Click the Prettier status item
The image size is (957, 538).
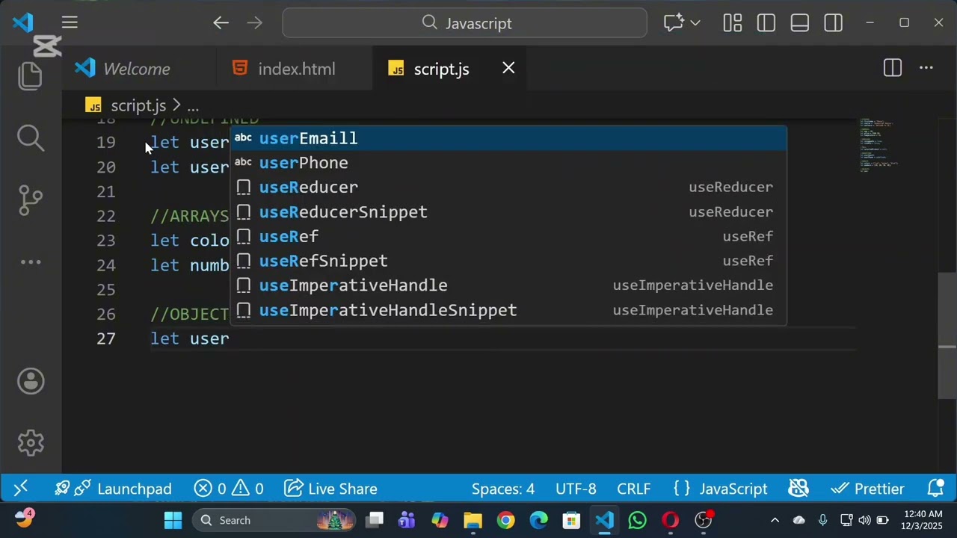[x=868, y=489]
